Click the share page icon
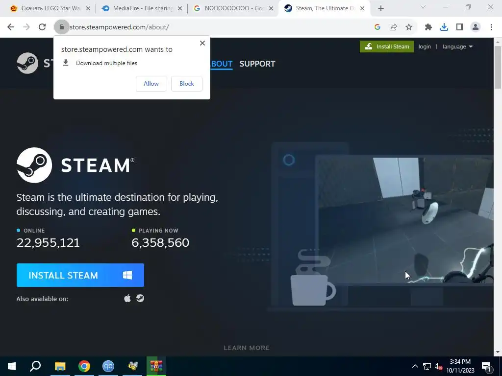This screenshot has width=502, height=376. [393, 27]
